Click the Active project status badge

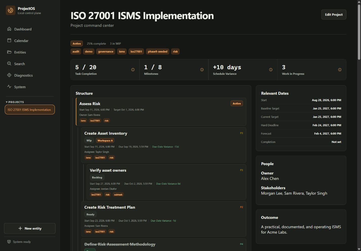click(x=77, y=44)
